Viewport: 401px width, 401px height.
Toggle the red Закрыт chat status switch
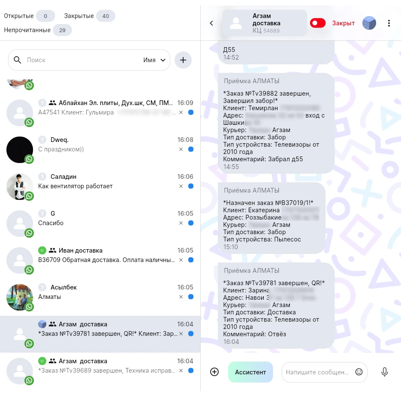point(318,23)
